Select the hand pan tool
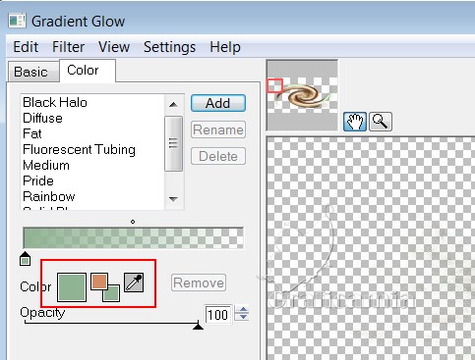 click(355, 122)
